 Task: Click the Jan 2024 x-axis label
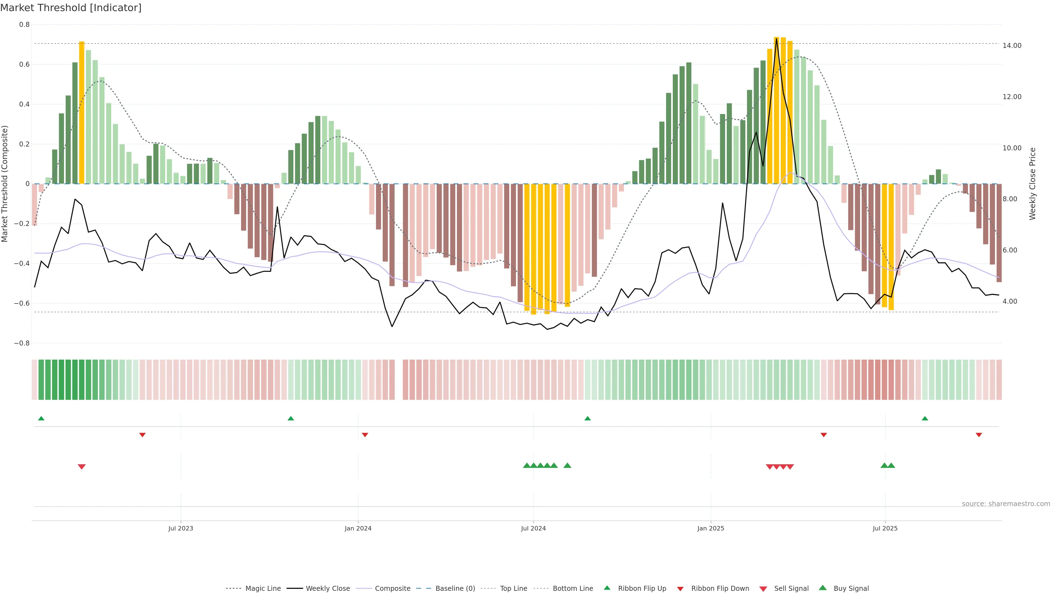pos(358,528)
